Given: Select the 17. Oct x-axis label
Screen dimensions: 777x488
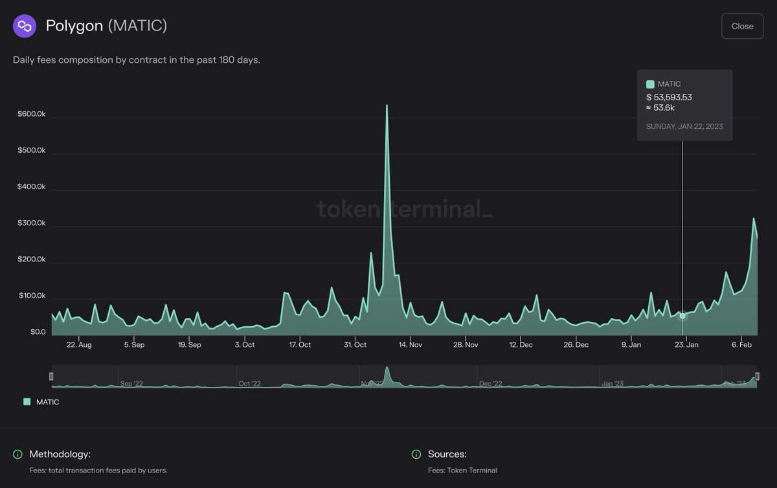Looking at the screenshot, I should (x=300, y=345).
